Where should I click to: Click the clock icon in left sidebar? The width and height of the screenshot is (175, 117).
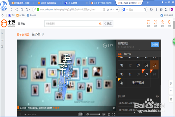tap(2, 46)
